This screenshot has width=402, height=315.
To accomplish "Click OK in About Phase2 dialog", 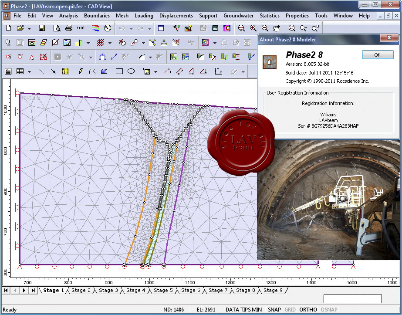I will 377,55.
